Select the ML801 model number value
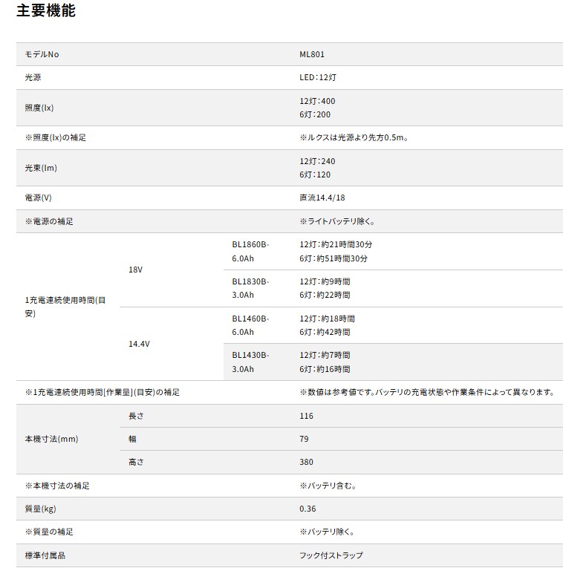Image resolution: width=563 pixels, height=568 pixels. [x=311, y=54]
